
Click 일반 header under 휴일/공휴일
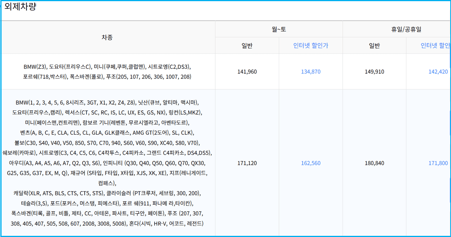pyautogui.click(x=374, y=45)
